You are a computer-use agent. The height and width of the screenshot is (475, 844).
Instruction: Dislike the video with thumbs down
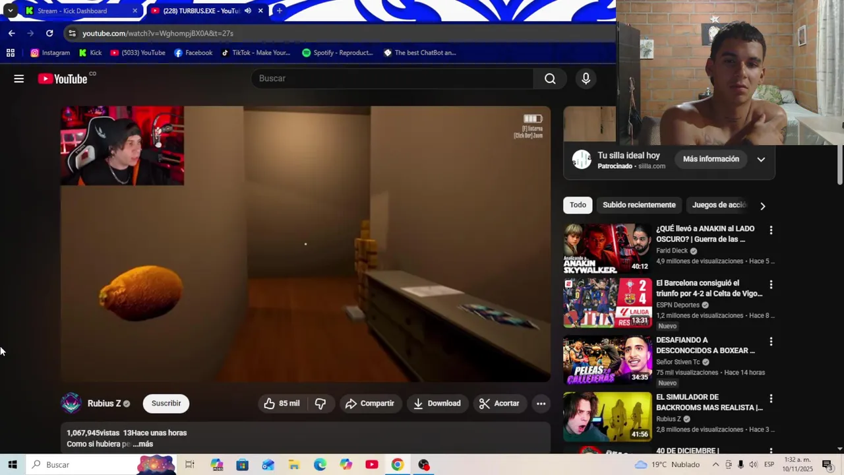pyautogui.click(x=320, y=403)
